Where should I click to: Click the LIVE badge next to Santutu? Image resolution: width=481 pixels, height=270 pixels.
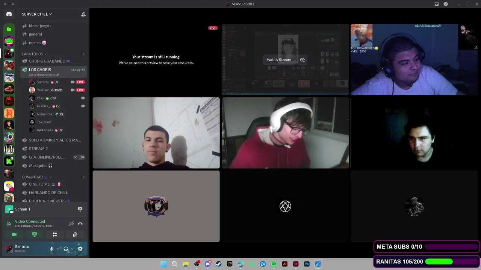tap(80, 82)
